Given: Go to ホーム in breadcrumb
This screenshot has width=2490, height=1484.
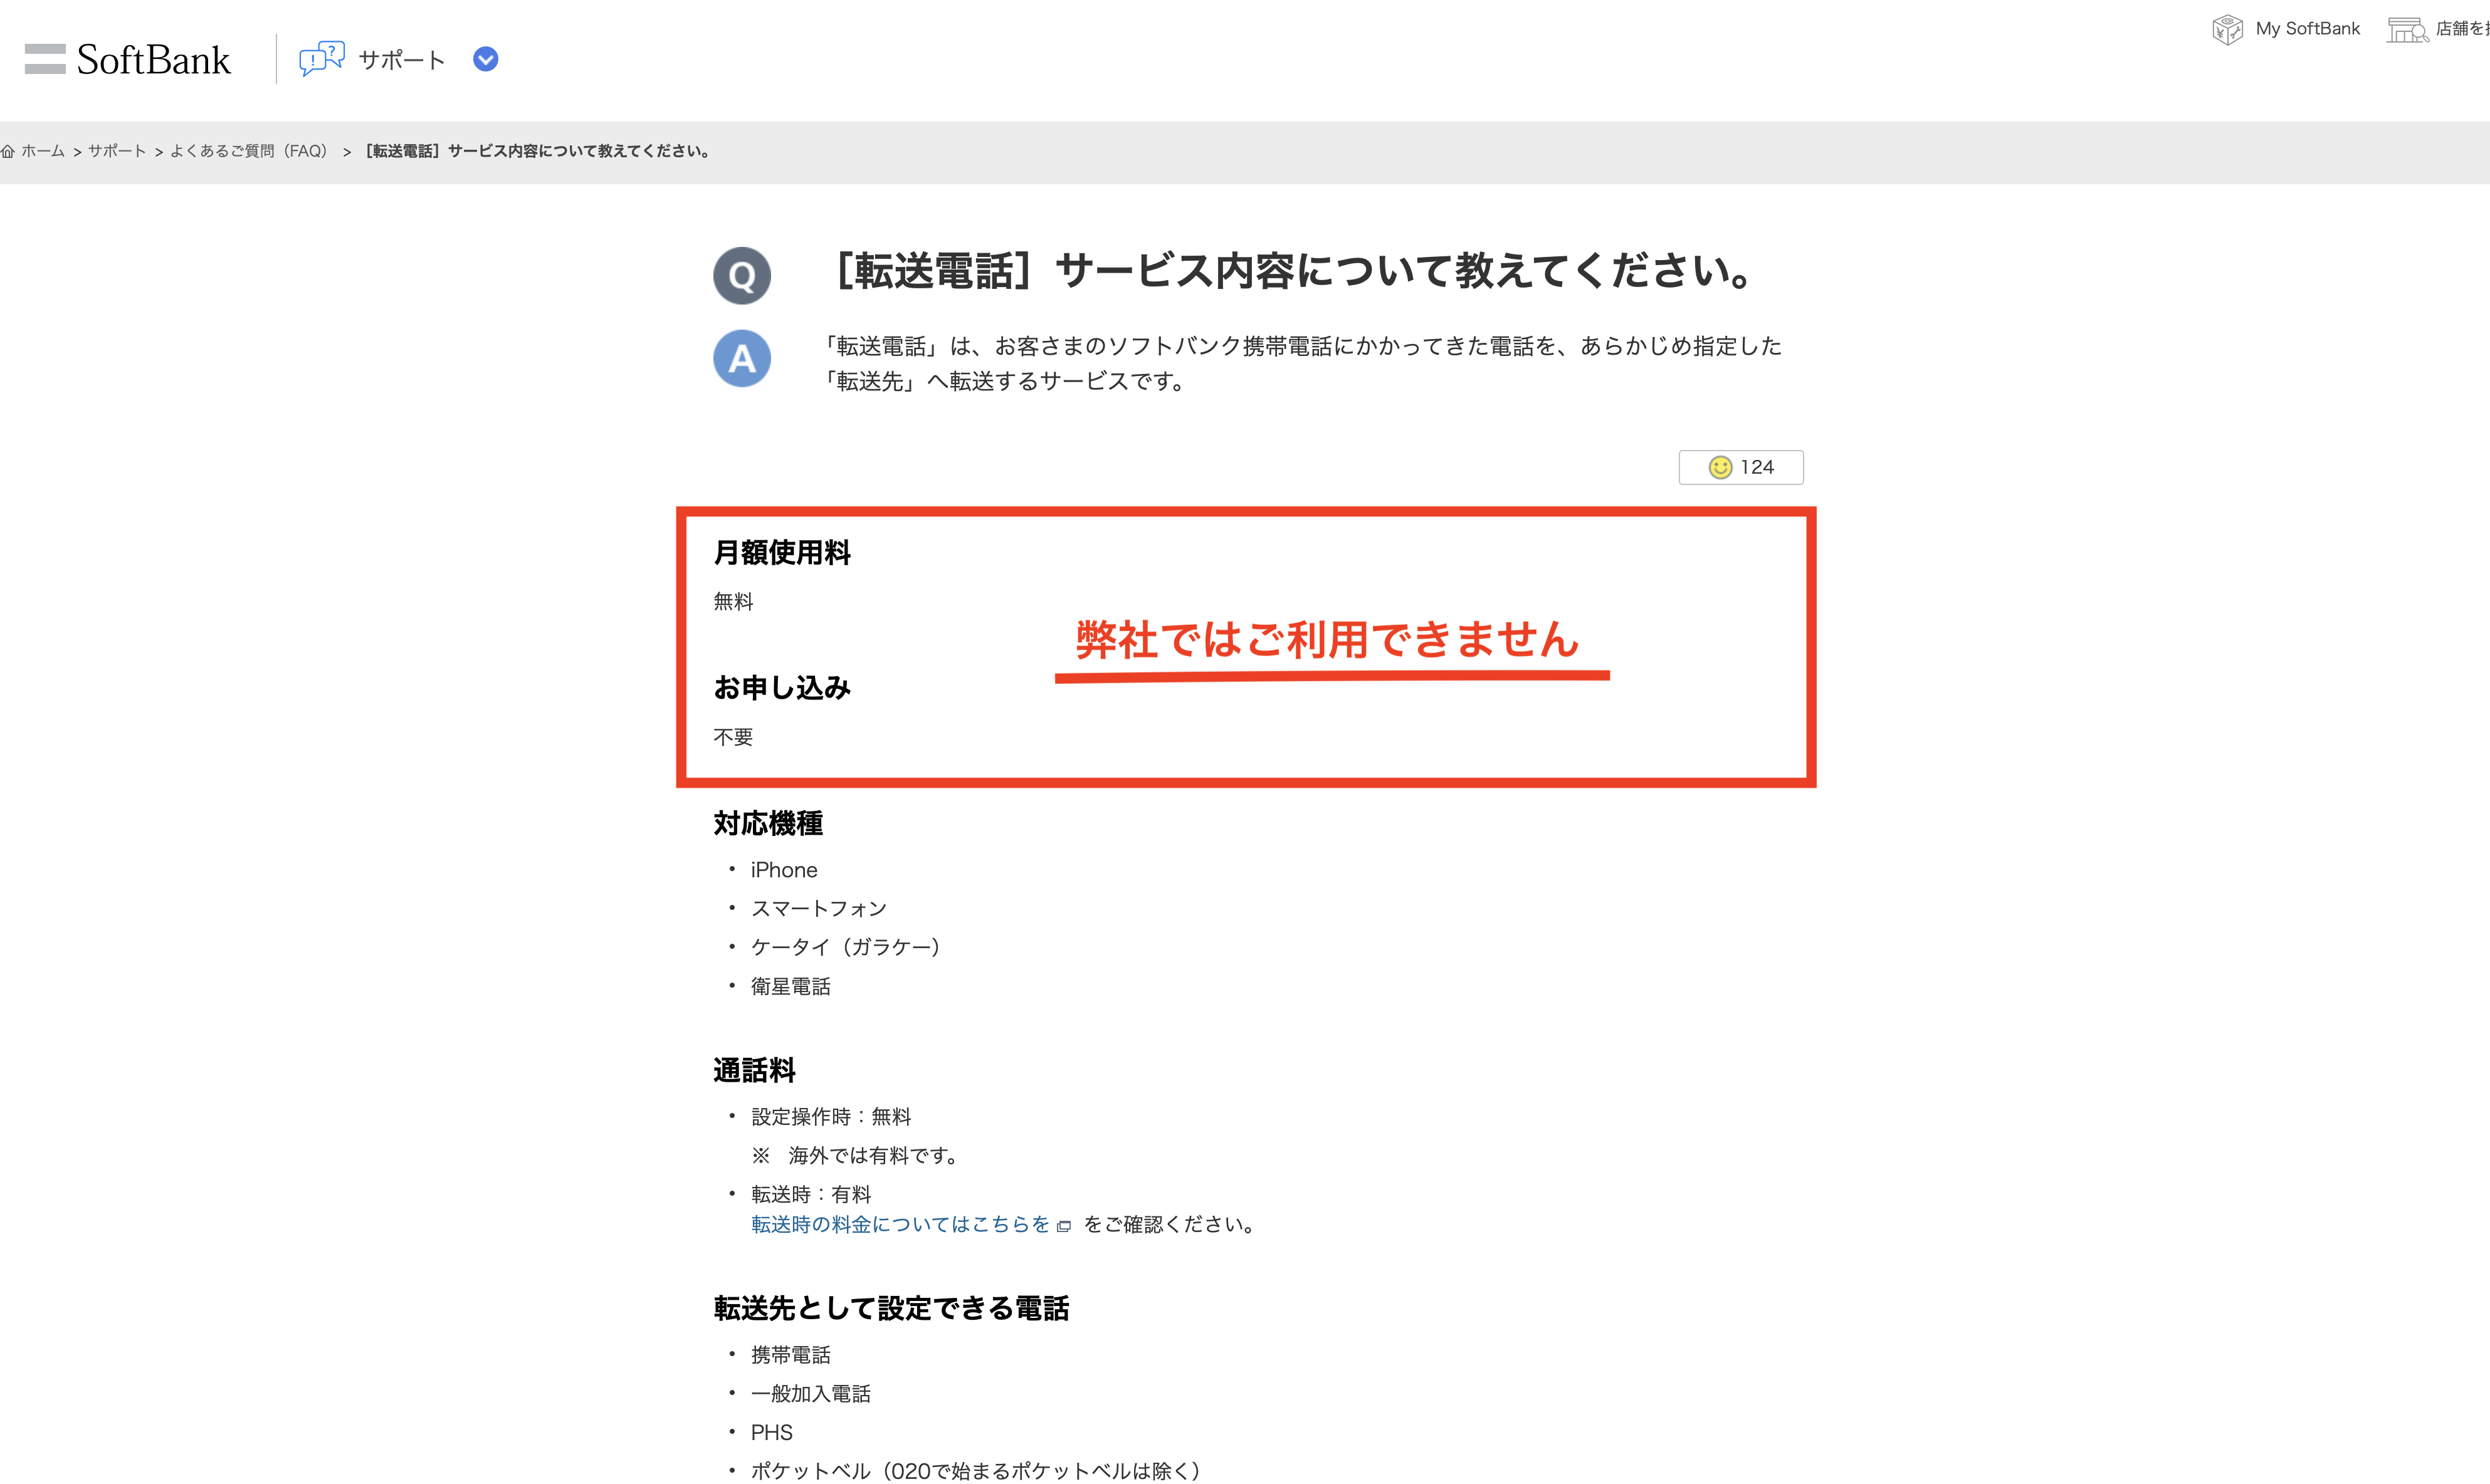Looking at the screenshot, I should [x=43, y=151].
